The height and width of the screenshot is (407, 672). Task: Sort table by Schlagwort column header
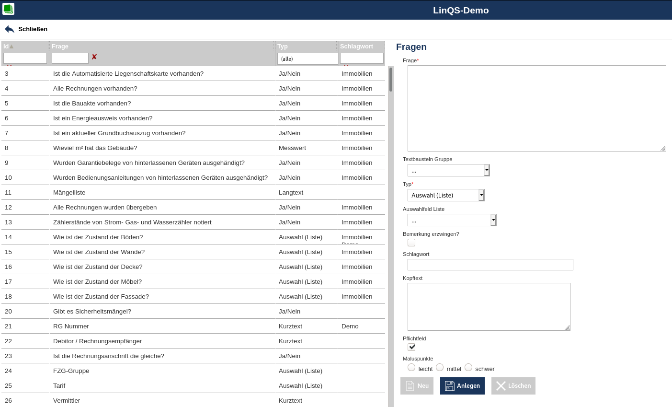356,47
